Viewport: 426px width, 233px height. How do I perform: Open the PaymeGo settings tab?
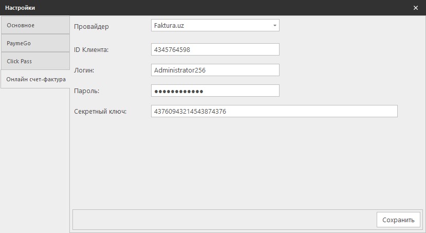click(35, 43)
